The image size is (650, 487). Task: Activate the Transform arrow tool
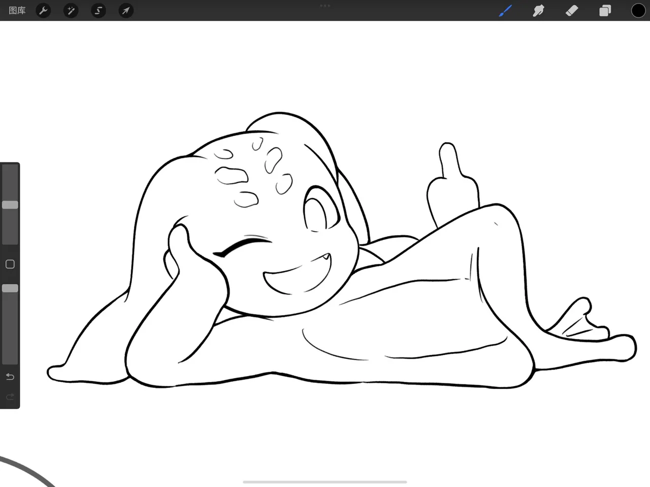(126, 10)
